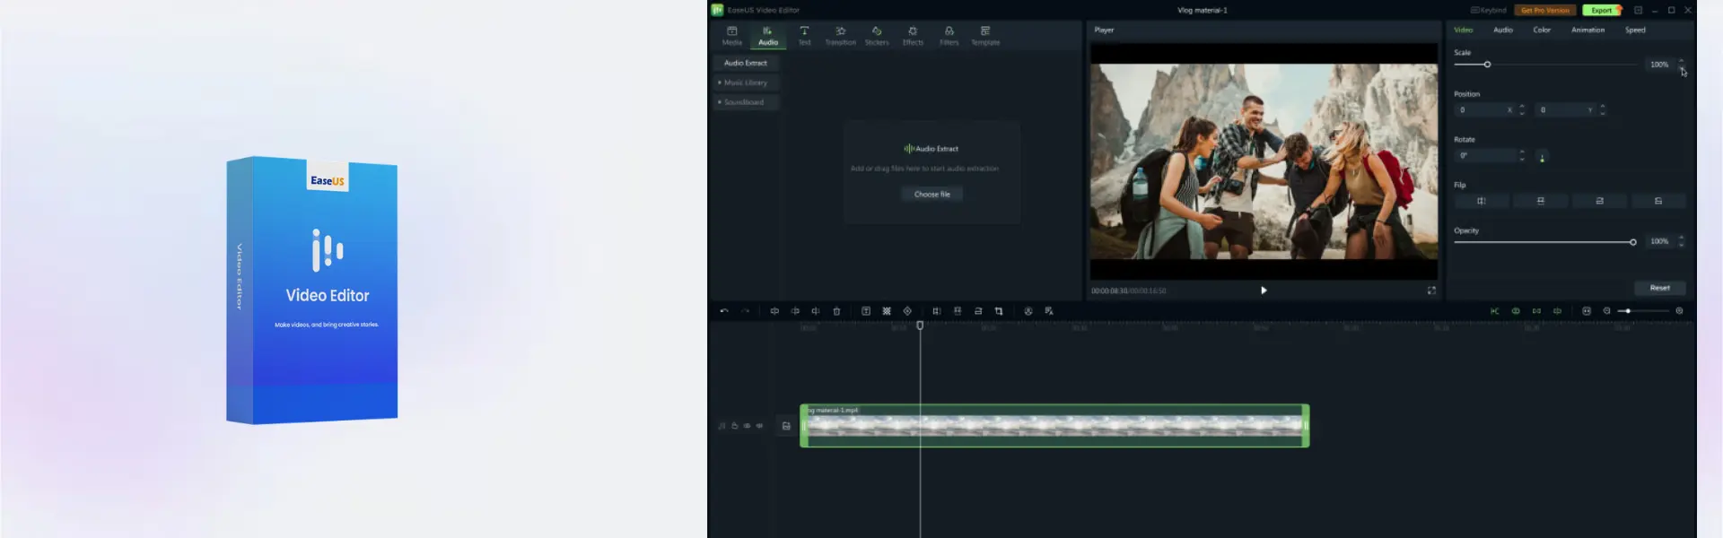Click the timeline rotate-style icon
1723x538 pixels.
[x=978, y=311]
